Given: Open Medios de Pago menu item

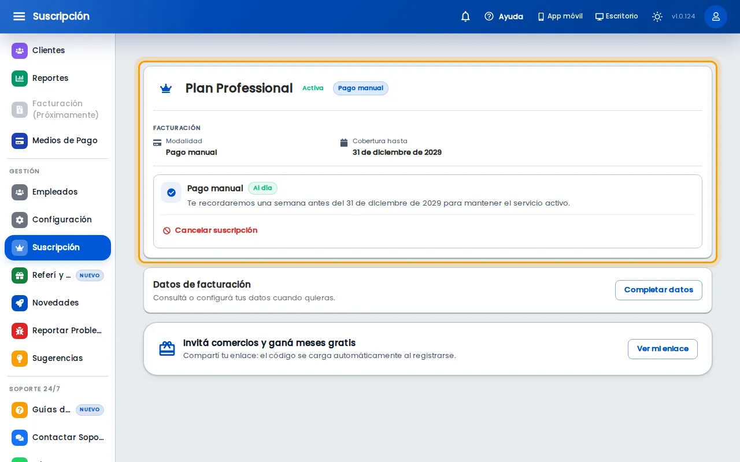Looking at the screenshot, I should point(58,140).
